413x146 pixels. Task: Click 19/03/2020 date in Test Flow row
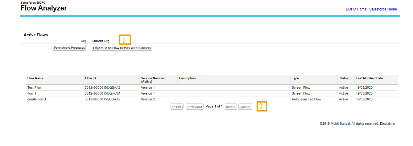tap(364, 87)
